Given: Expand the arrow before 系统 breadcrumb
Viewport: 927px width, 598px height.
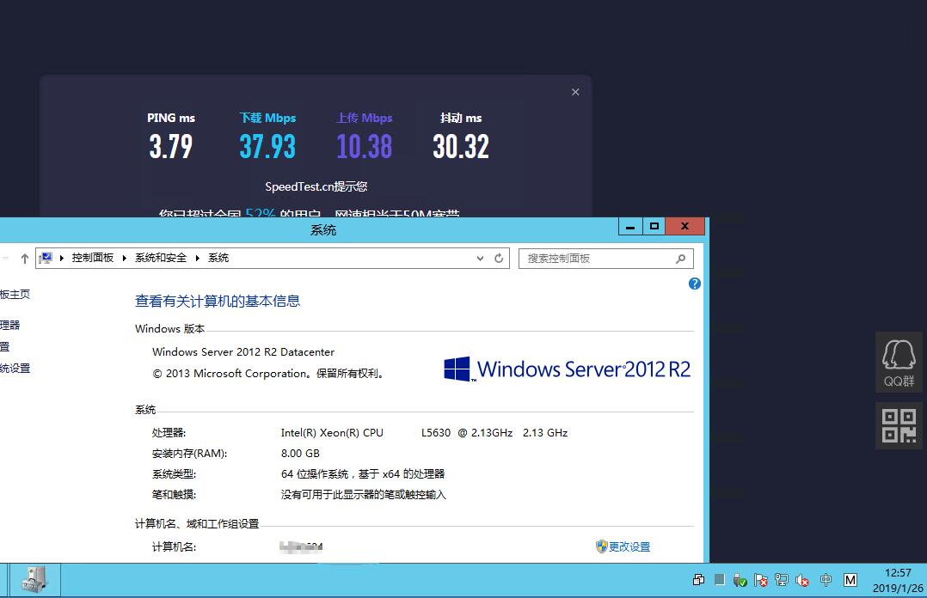Looking at the screenshot, I should click(x=198, y=259).
